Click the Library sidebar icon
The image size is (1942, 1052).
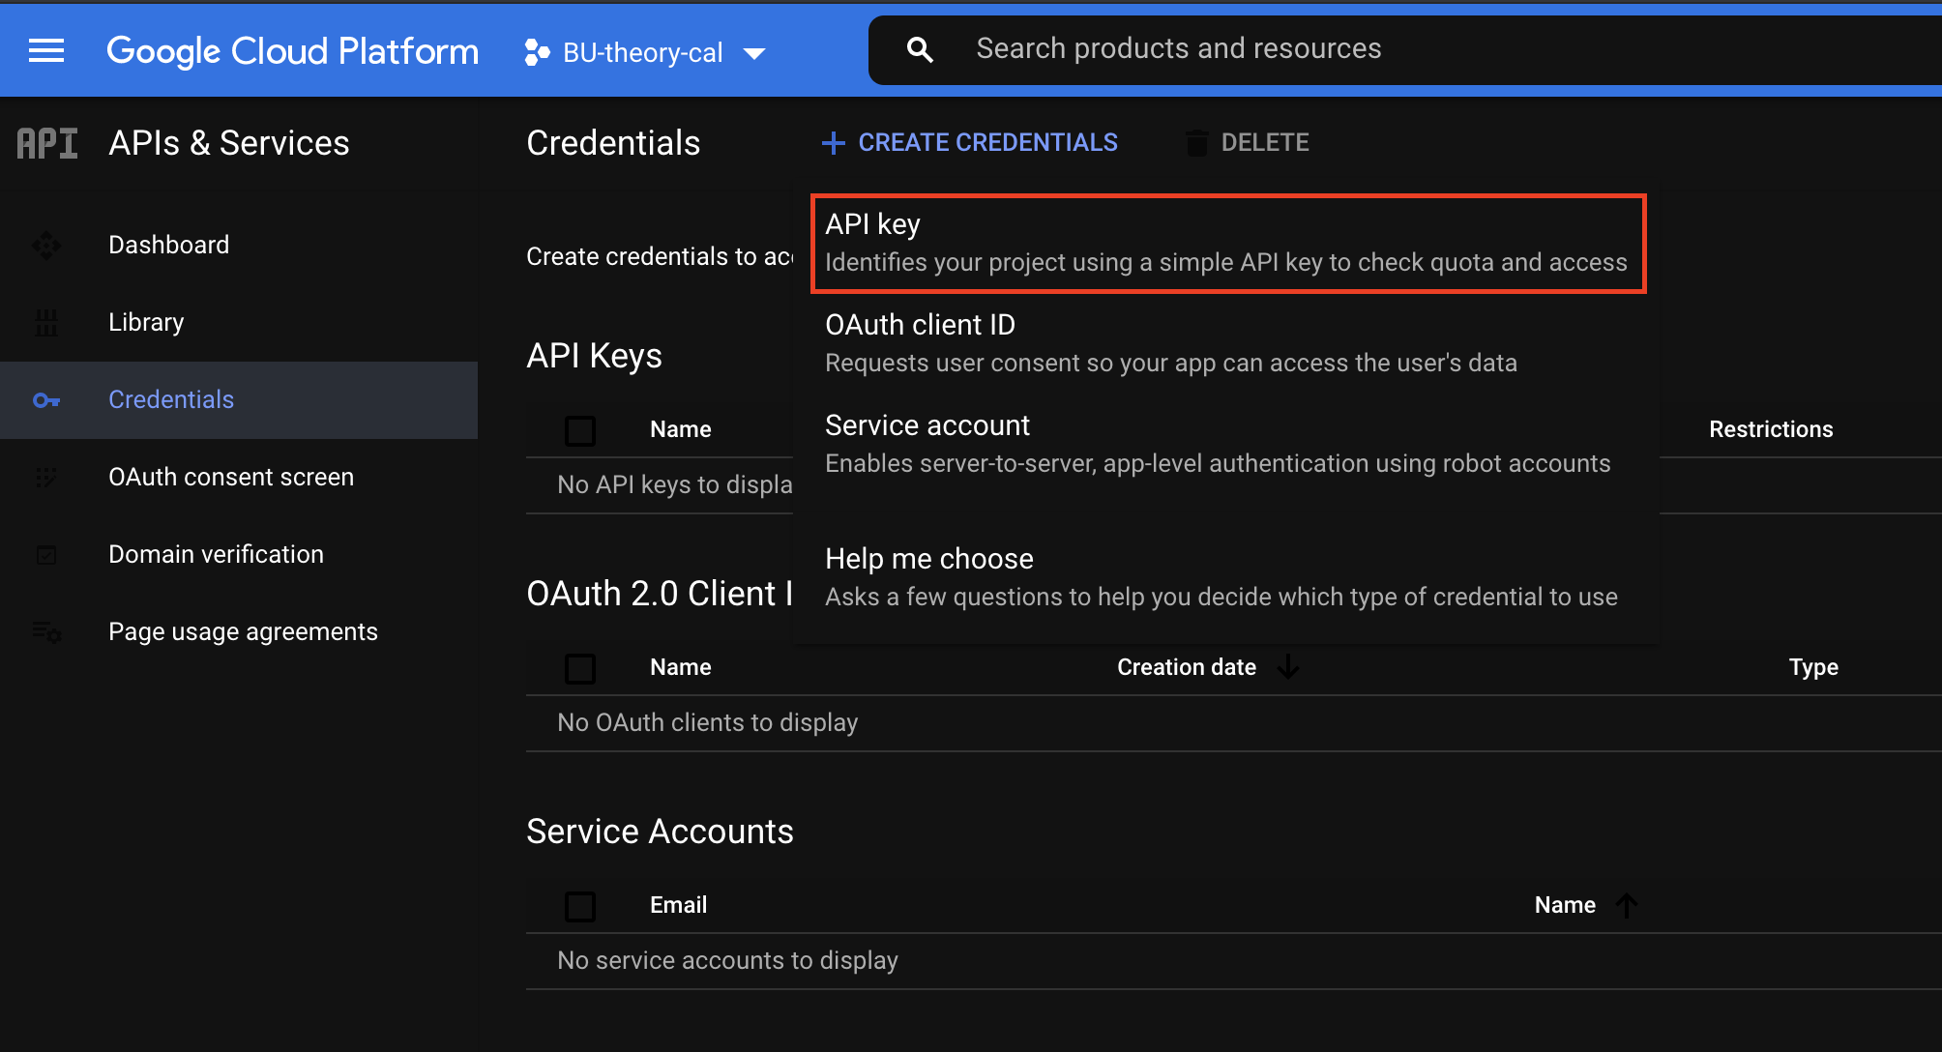click(45, 323)
